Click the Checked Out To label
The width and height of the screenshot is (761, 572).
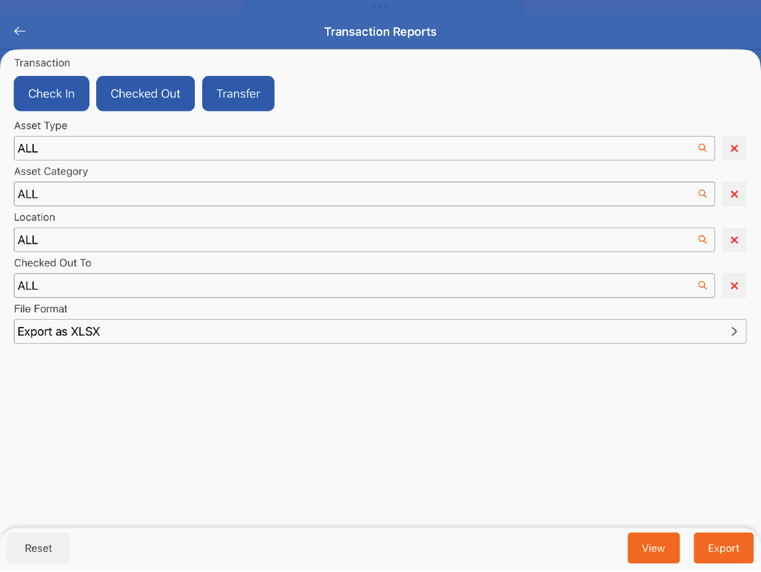53,263
